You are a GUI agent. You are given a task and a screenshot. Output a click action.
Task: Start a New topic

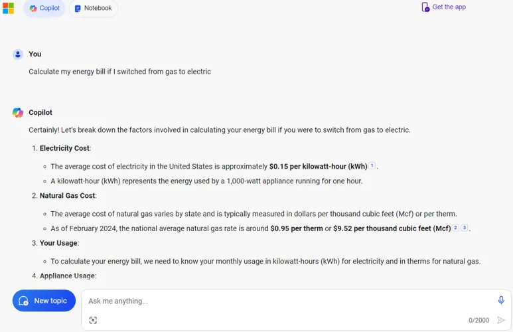(x=44, y=301)
